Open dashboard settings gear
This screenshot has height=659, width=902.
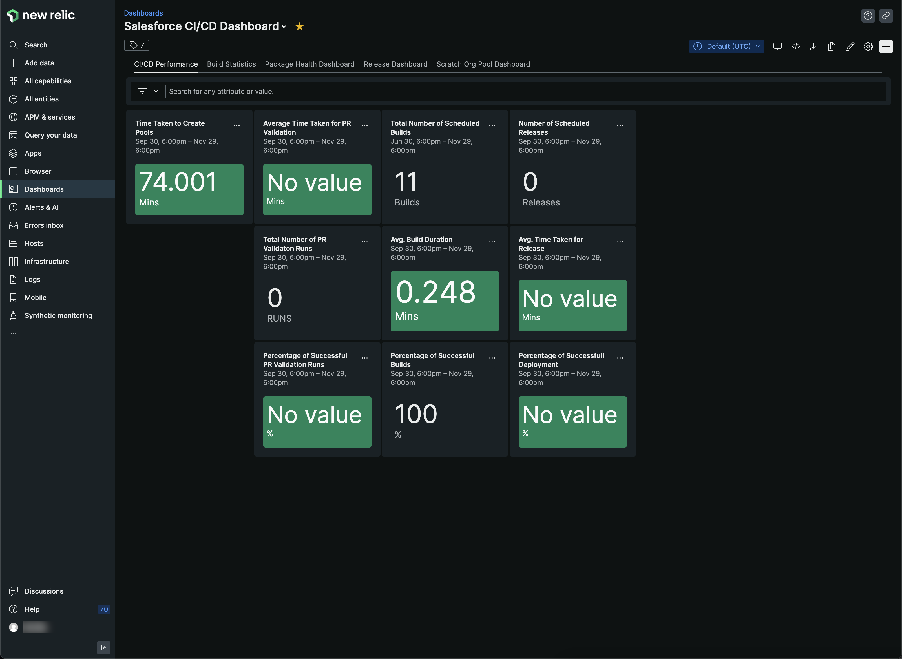click(x=868, y=46)
